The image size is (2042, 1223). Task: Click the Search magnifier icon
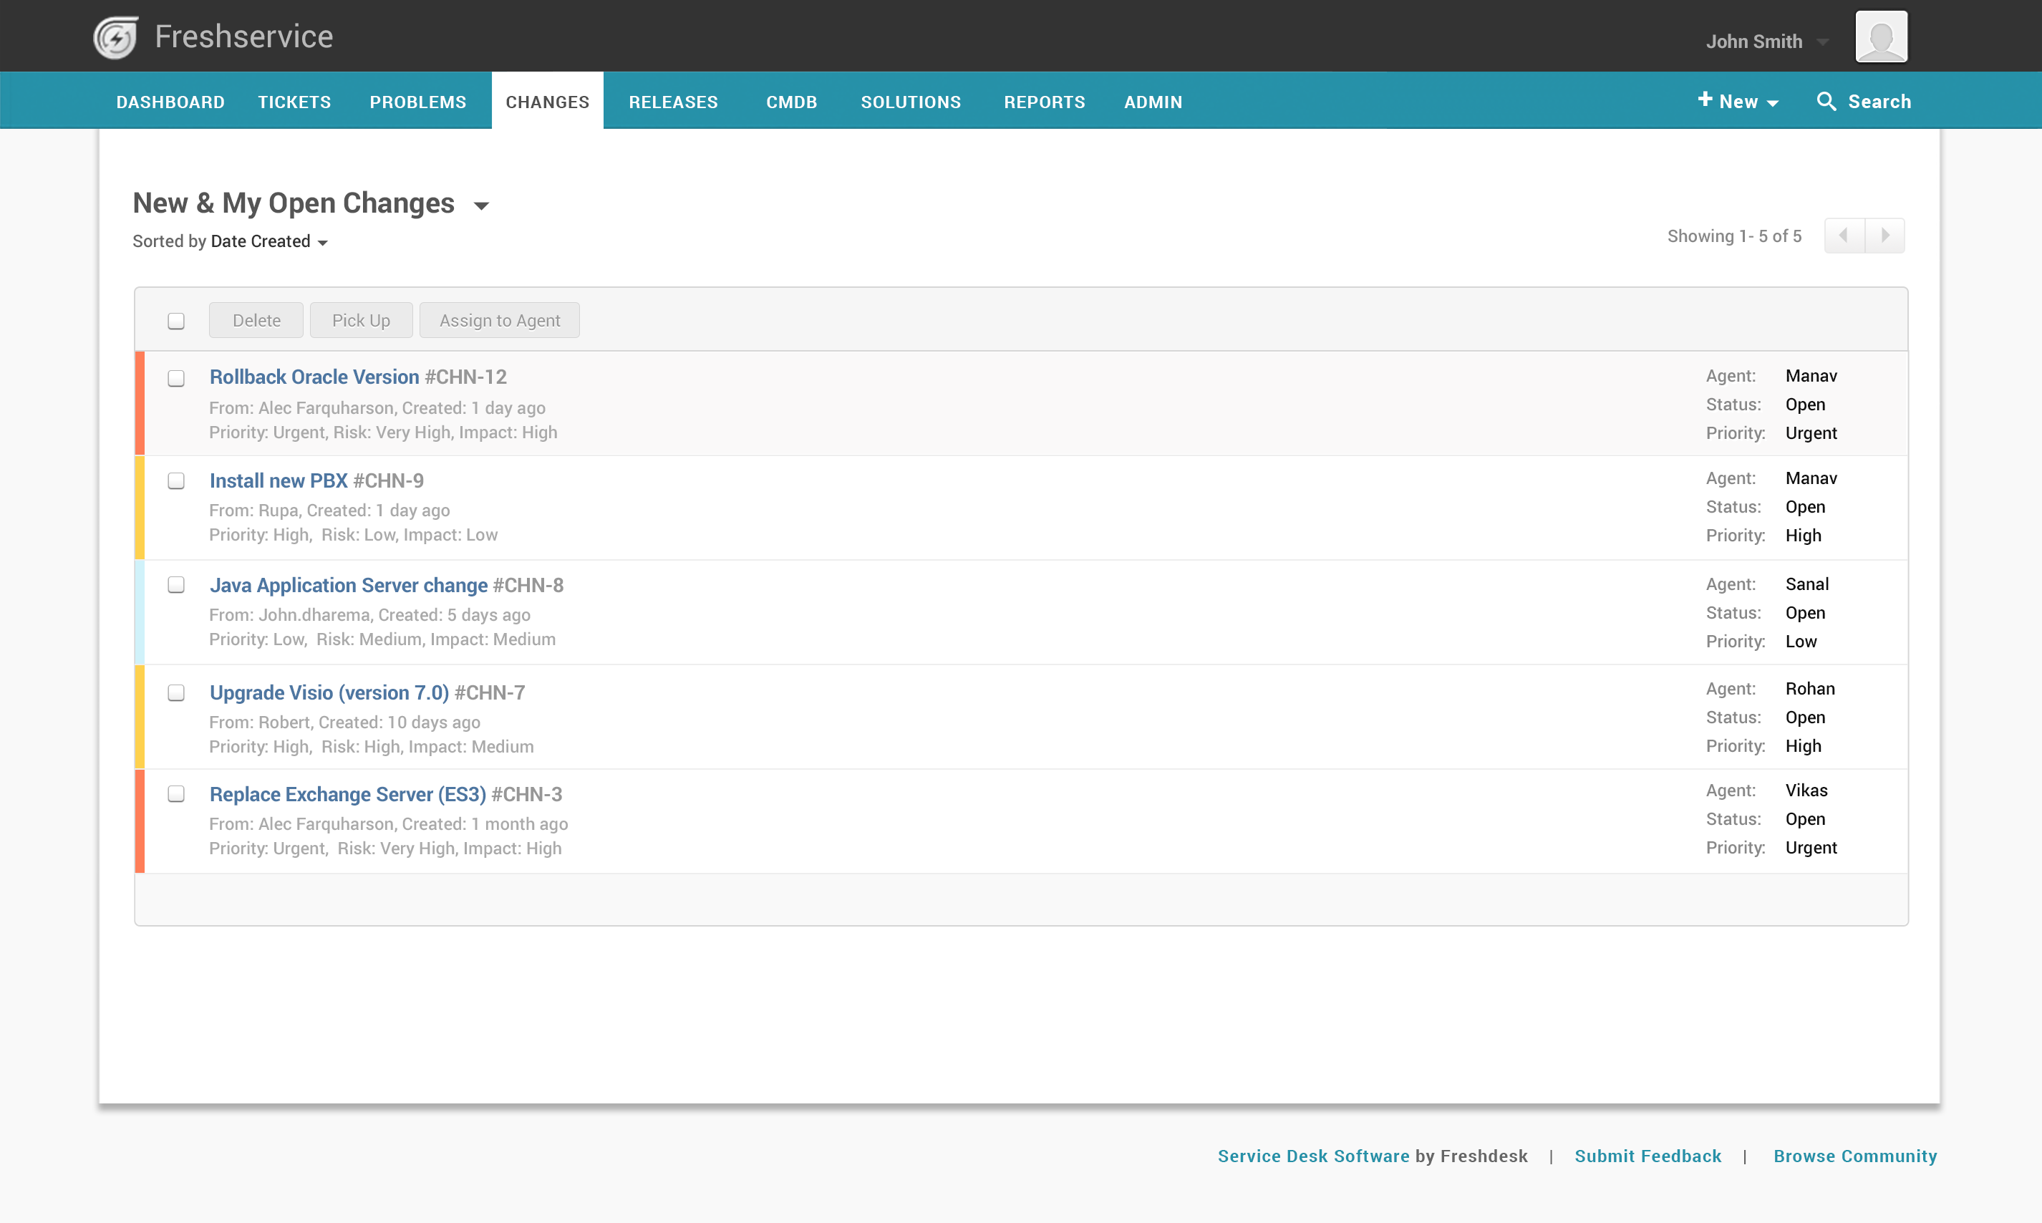pyautogui.click(x=1826, y=102)
